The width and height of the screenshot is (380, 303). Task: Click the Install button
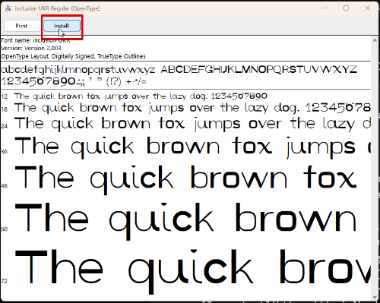[62, 26]
